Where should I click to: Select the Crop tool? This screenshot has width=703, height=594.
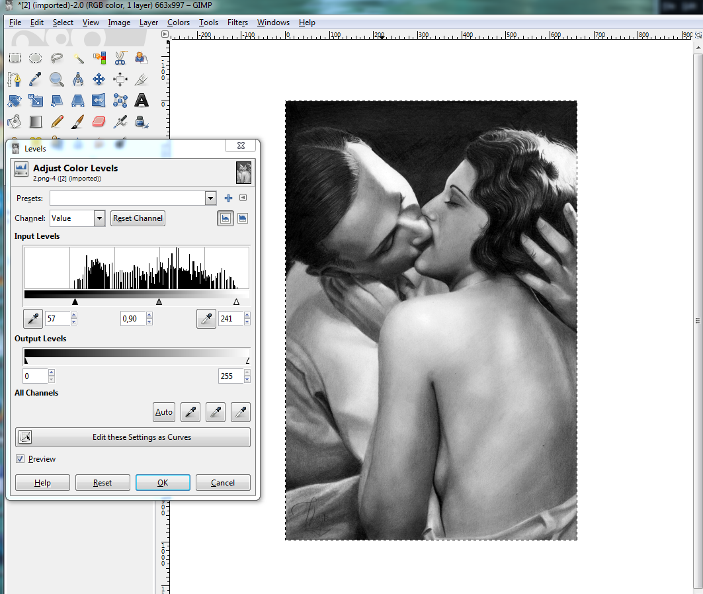tap(142, 79)
